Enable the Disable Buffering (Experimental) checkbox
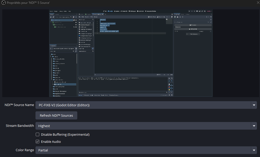This screenshot has width=260, height=157. 38,134
